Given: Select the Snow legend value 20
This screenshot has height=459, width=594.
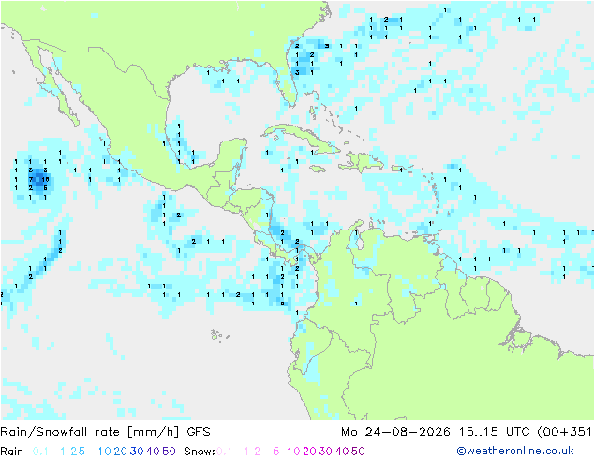Looking at the screenshot, I should pyautogui.click(x=309, y=452).
